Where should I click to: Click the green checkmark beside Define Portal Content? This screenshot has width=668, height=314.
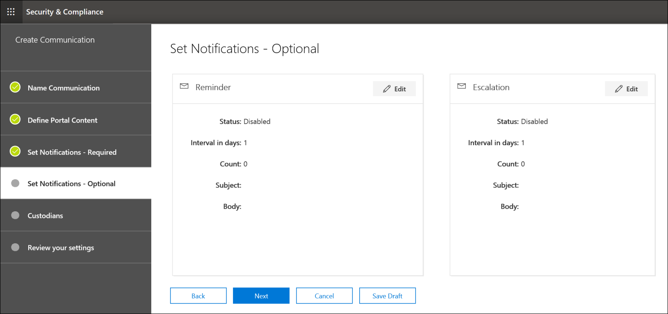tap(15, 120)
